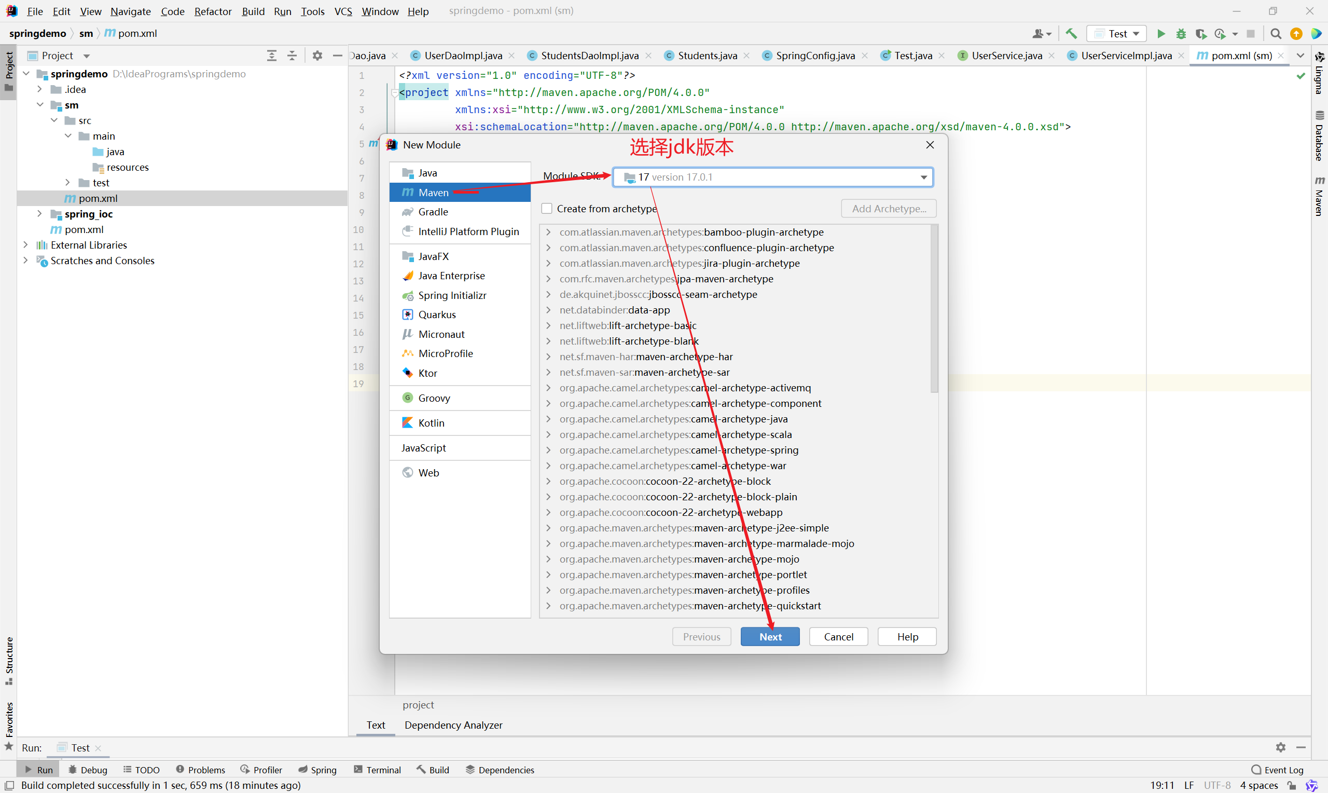Click the Debug bug icon in toolbar

click(1181, 34)
